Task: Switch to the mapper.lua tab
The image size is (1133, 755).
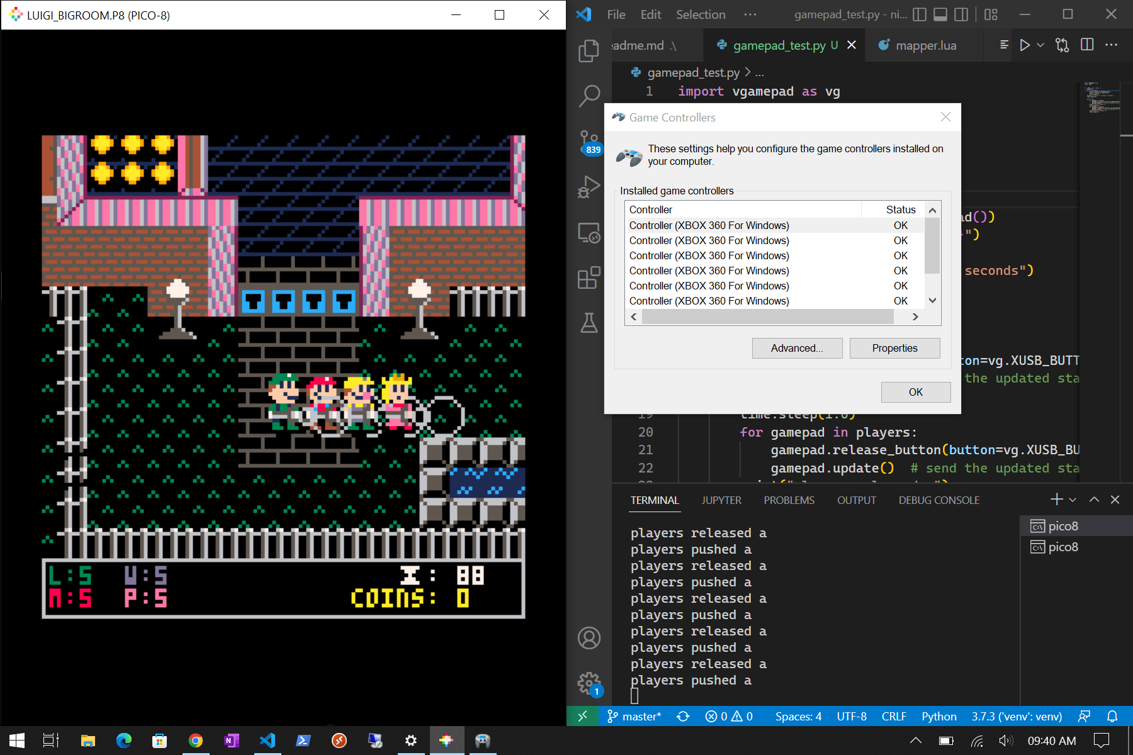Action: (926, 45)
